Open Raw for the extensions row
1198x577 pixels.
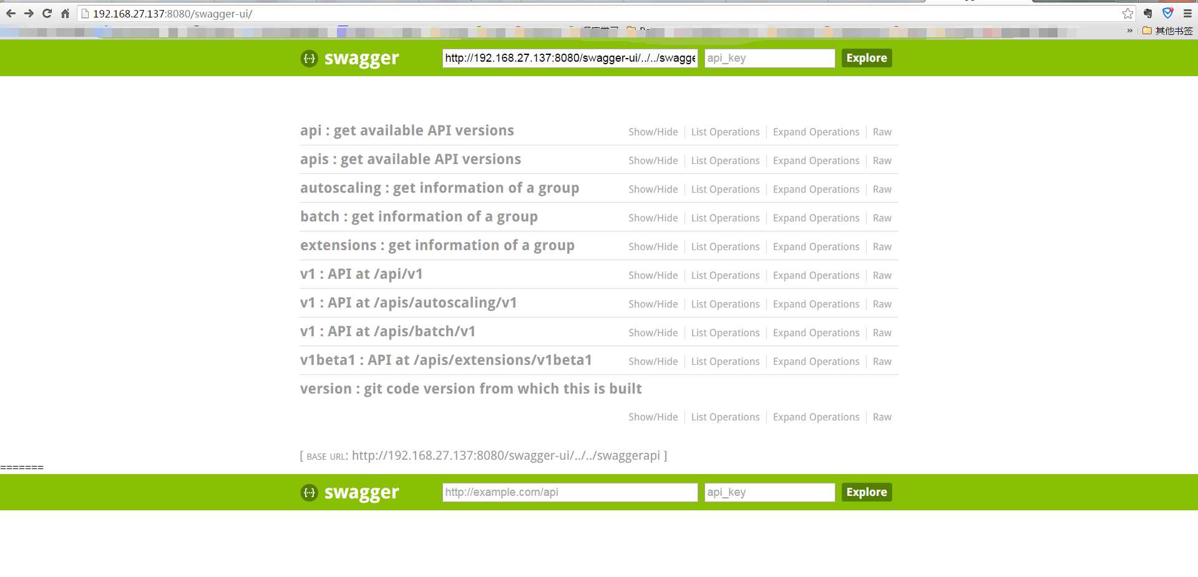[x=882, y=246]
